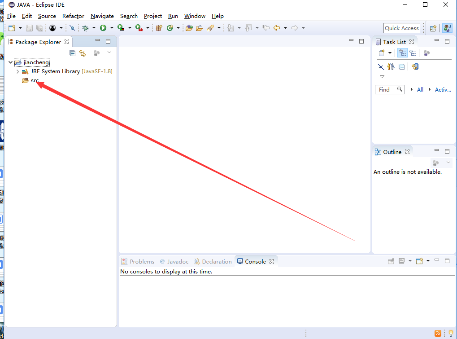Open the Package Explorer View Menu triangle
457x339 pixels.
(109, 52)
